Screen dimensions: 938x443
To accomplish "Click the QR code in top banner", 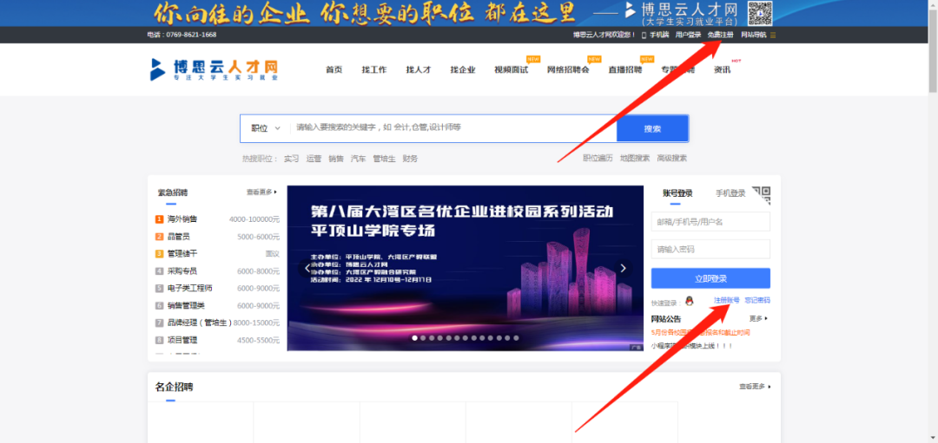I will (760, 13).
